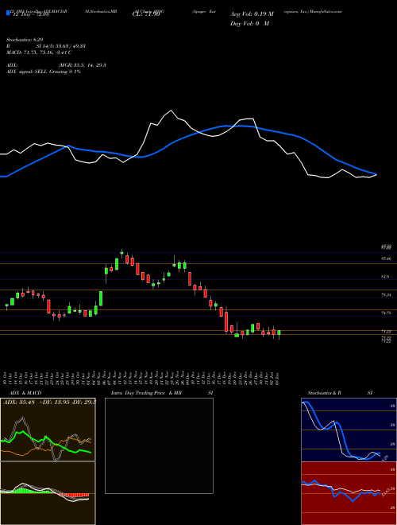Screen dimensions: 397x525
Task: Open the ADX indicator mini chart
Action: click(x=48, y=430)
